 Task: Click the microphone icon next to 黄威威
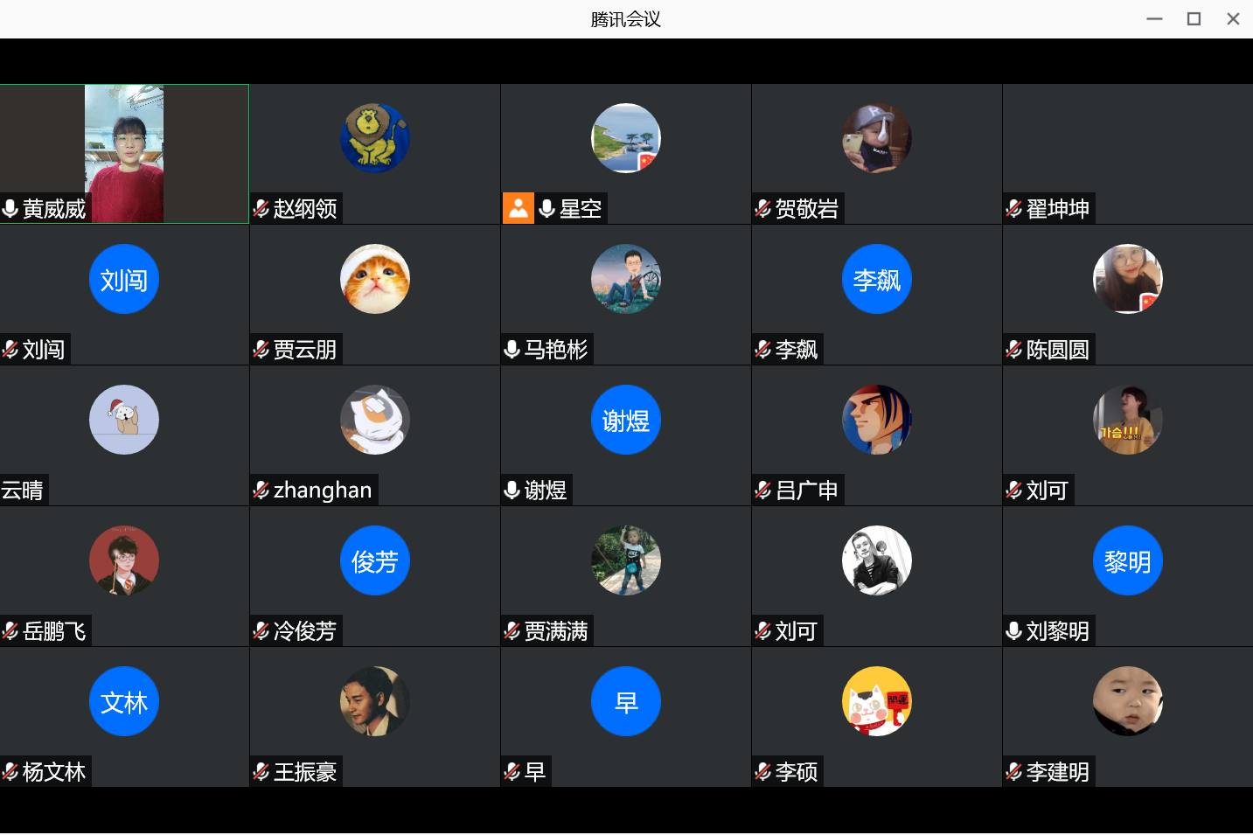click(10, 208)
